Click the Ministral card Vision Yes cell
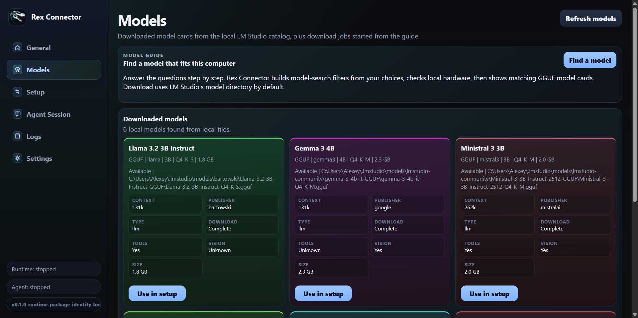 click(574, 247)
